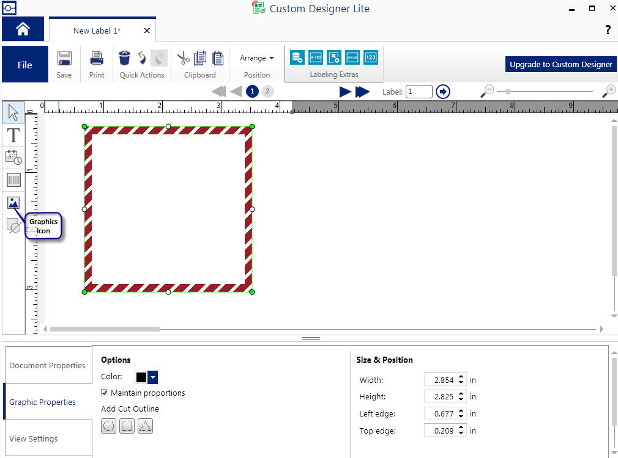Select the Text tool in left toolbar
The image size is (618, 458).
tap(13, 135)
